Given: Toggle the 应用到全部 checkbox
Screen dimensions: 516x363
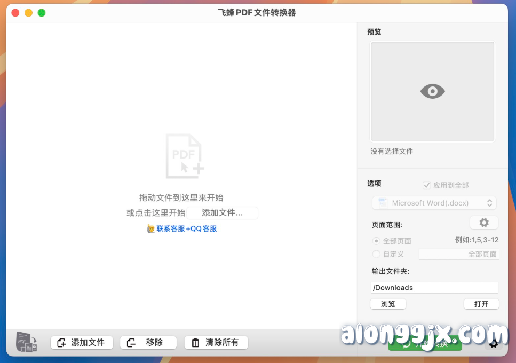Looking at the screenshot, I should coord(426,185).
